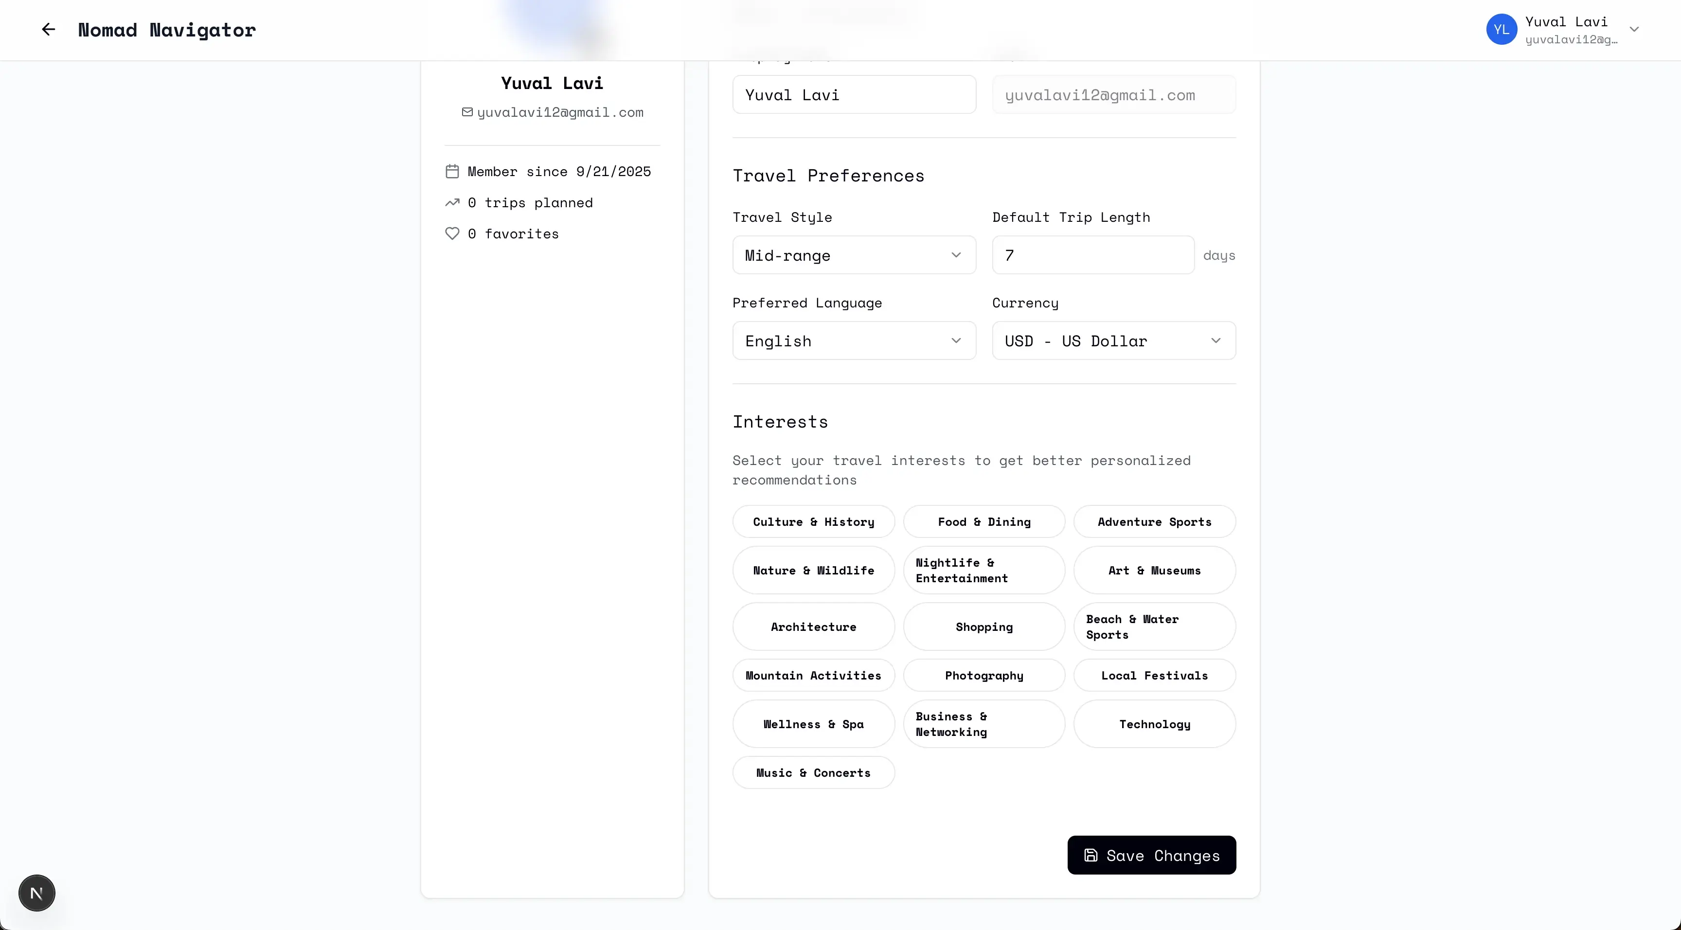Screen dimensions: 1681x930
Task: Click the YL avatar circle
Action: coord(1501,29)
